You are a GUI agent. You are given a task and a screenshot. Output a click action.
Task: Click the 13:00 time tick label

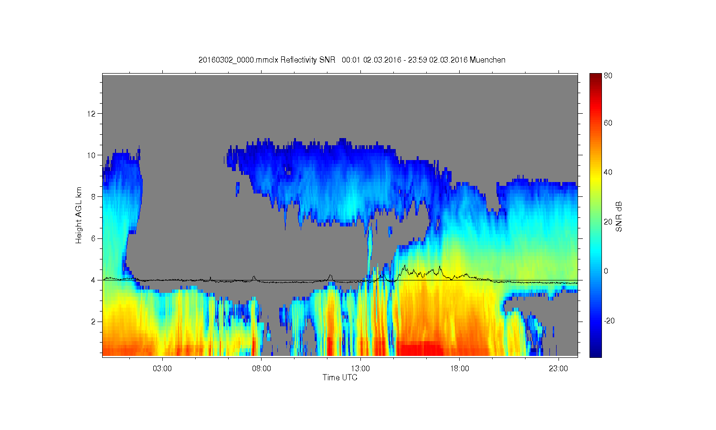pos(360,368)
